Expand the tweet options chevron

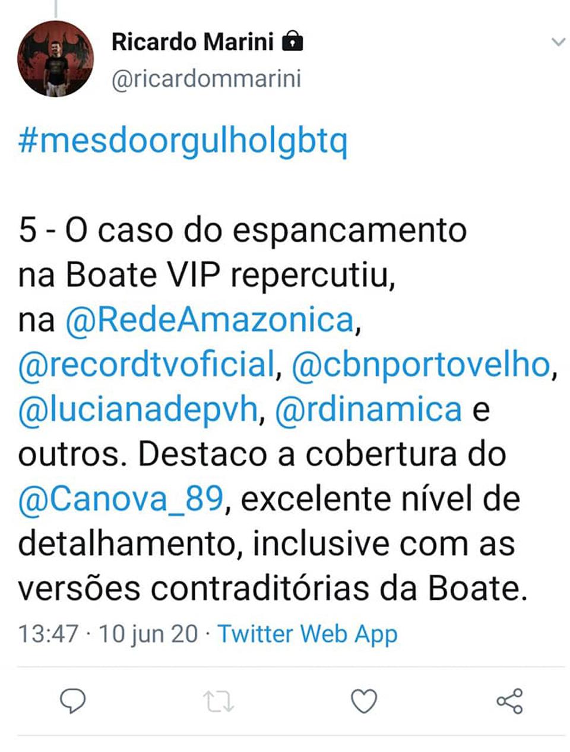click(558, 42)
